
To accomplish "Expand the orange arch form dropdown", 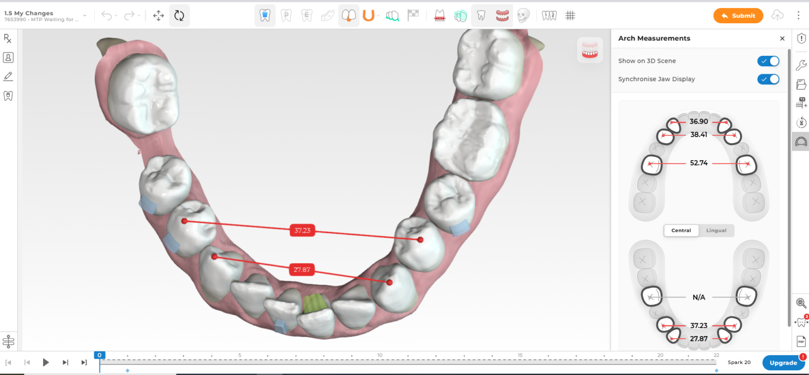I will [378, 16].
